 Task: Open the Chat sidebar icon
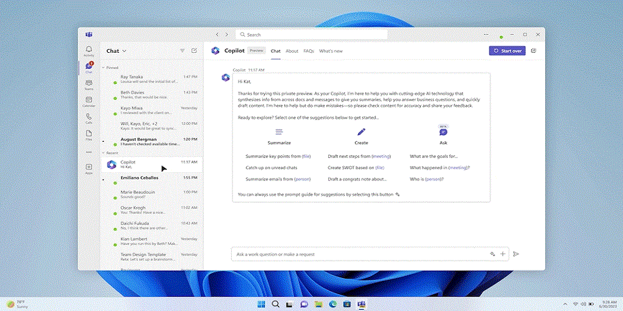89,67
